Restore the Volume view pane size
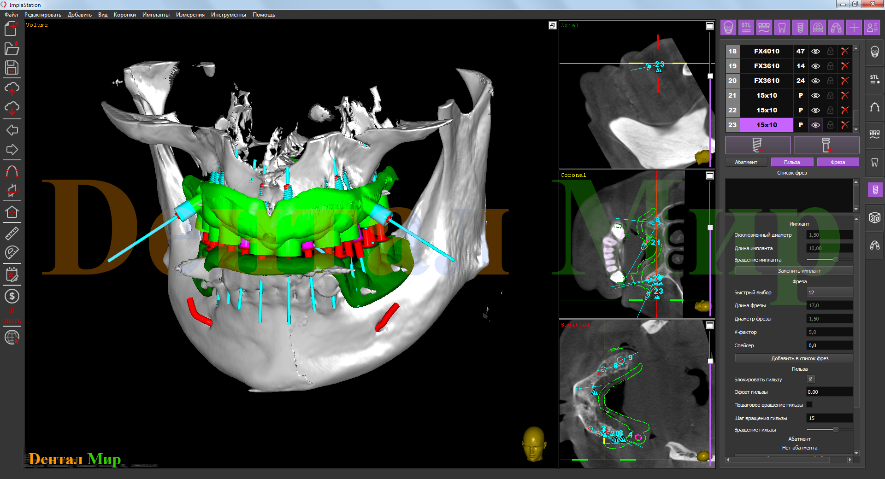Image resolution: width=885 pixels, height=479 pixels. pos(552,26)
